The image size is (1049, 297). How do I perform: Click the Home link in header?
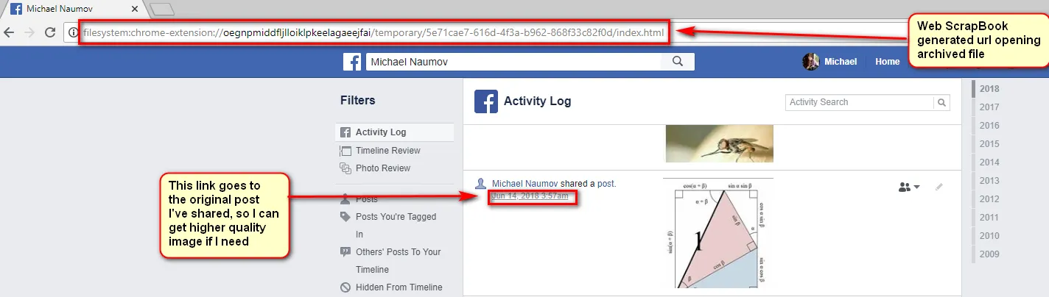887,62
